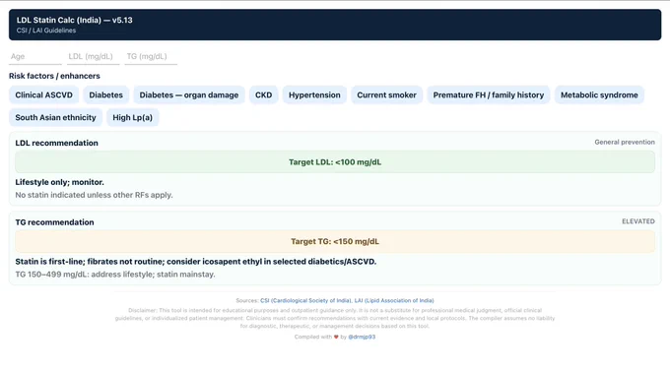The image size is (670, 371).
Task: Click the 'Lifestyle only; monitor.' text
Action: tap(60, 182)
